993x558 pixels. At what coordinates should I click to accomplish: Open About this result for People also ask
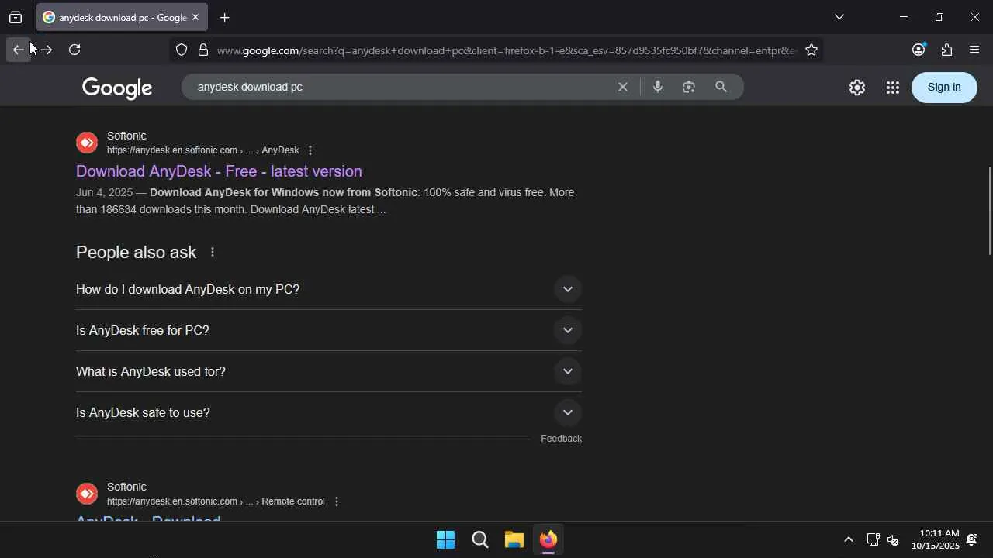click(212, 253)
